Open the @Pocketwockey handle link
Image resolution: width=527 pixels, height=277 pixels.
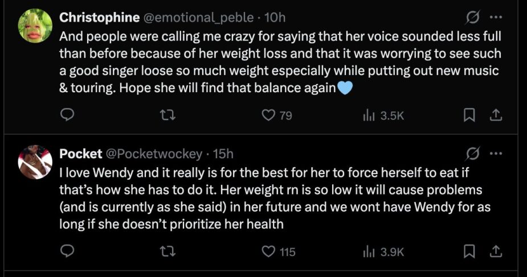154,153
